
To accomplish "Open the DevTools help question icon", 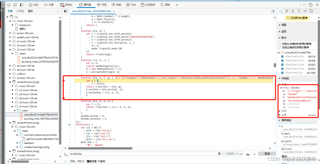I will click(x=311, y=5).
